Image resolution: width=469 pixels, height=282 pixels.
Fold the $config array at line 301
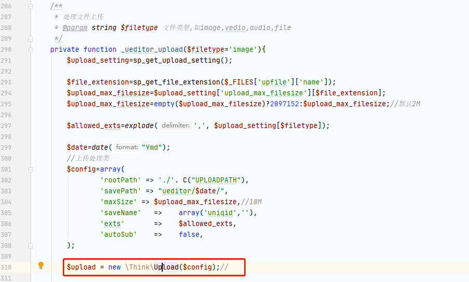[31, 170]
